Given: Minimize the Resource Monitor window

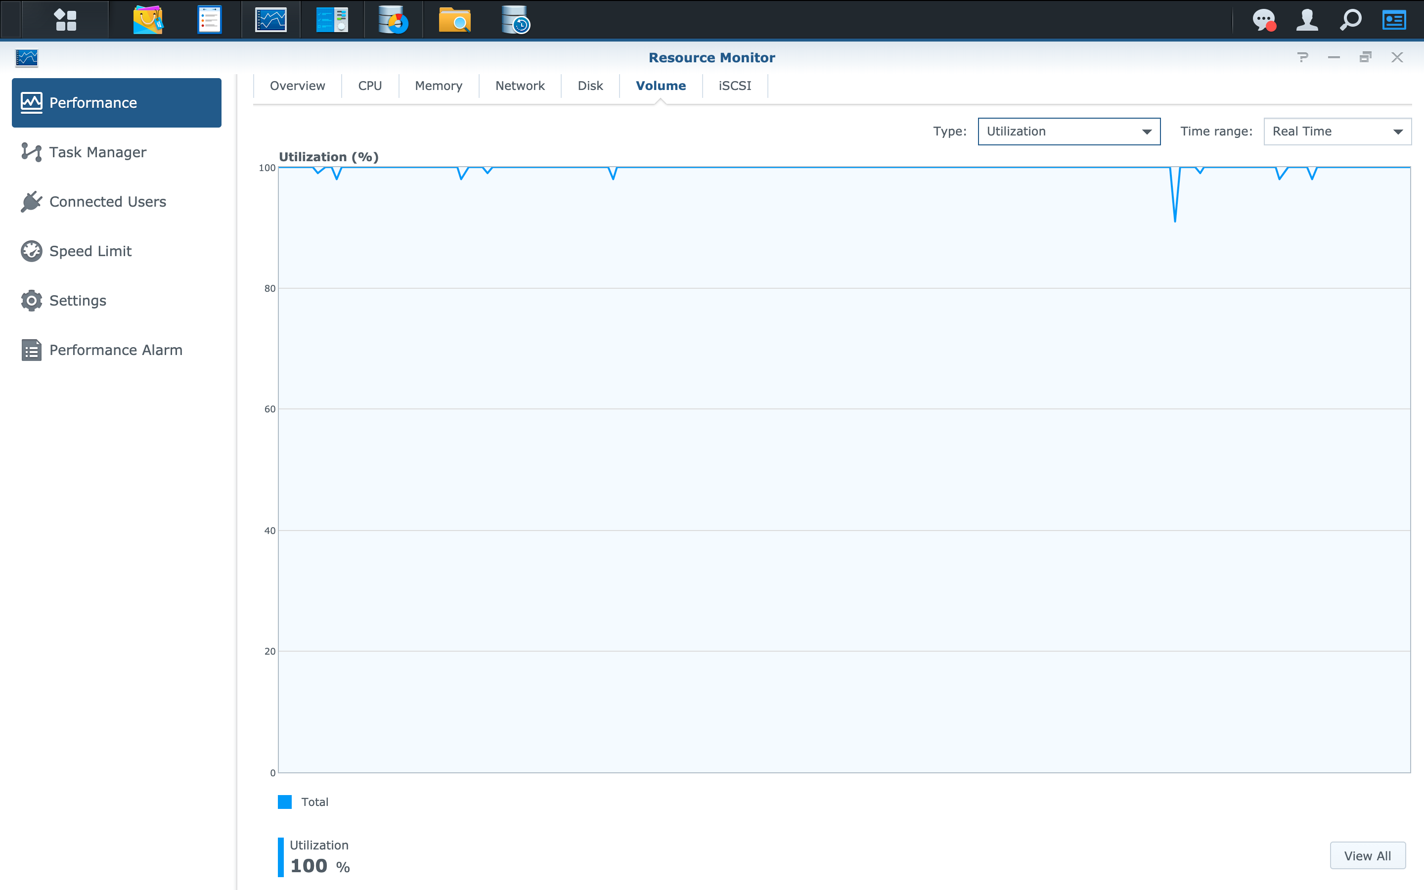Looking at the screenshot, I should coord(1334,57).
